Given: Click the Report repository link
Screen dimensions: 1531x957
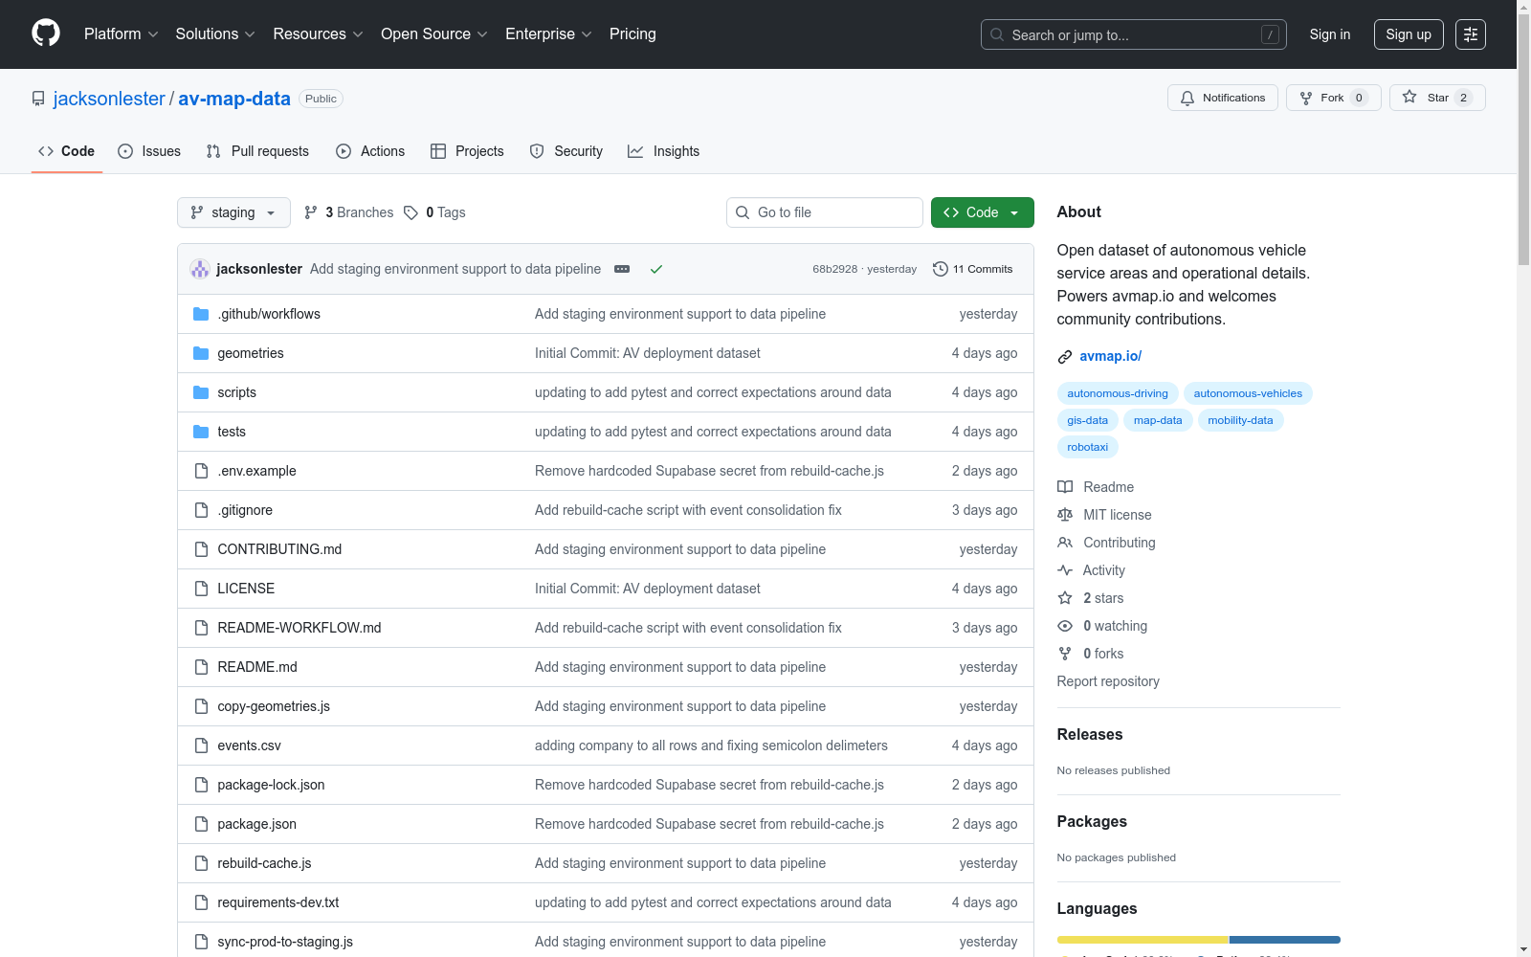Looking at the screenshot, I should pyautogui.click(x=1108, y=681).
